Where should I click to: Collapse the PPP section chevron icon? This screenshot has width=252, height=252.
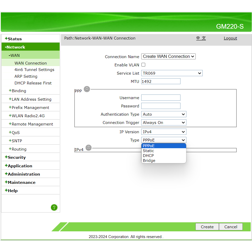[x=87, y=89]
